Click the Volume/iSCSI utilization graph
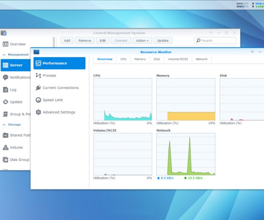The image size is (264, 220). (x=123, y=154)
